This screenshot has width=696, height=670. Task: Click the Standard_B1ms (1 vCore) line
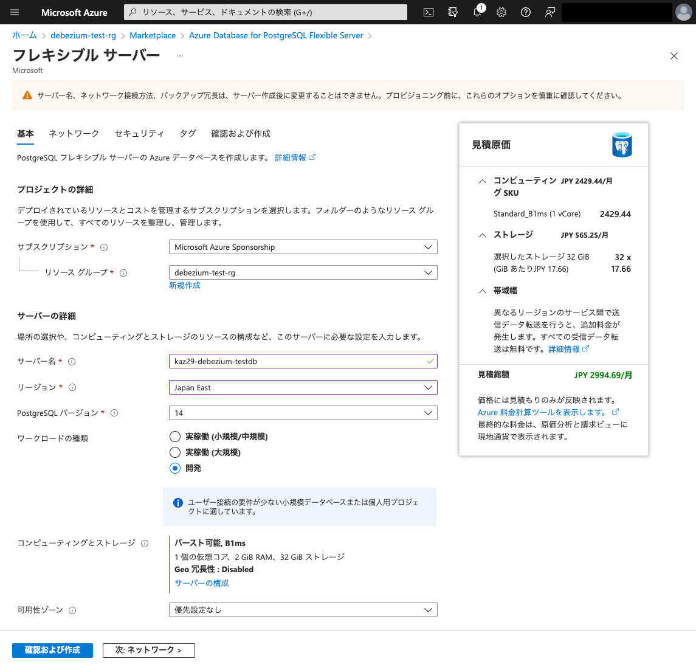(537, 214)
